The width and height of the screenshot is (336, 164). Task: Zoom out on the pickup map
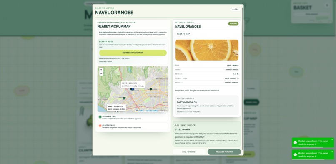(x=101, y=73)
